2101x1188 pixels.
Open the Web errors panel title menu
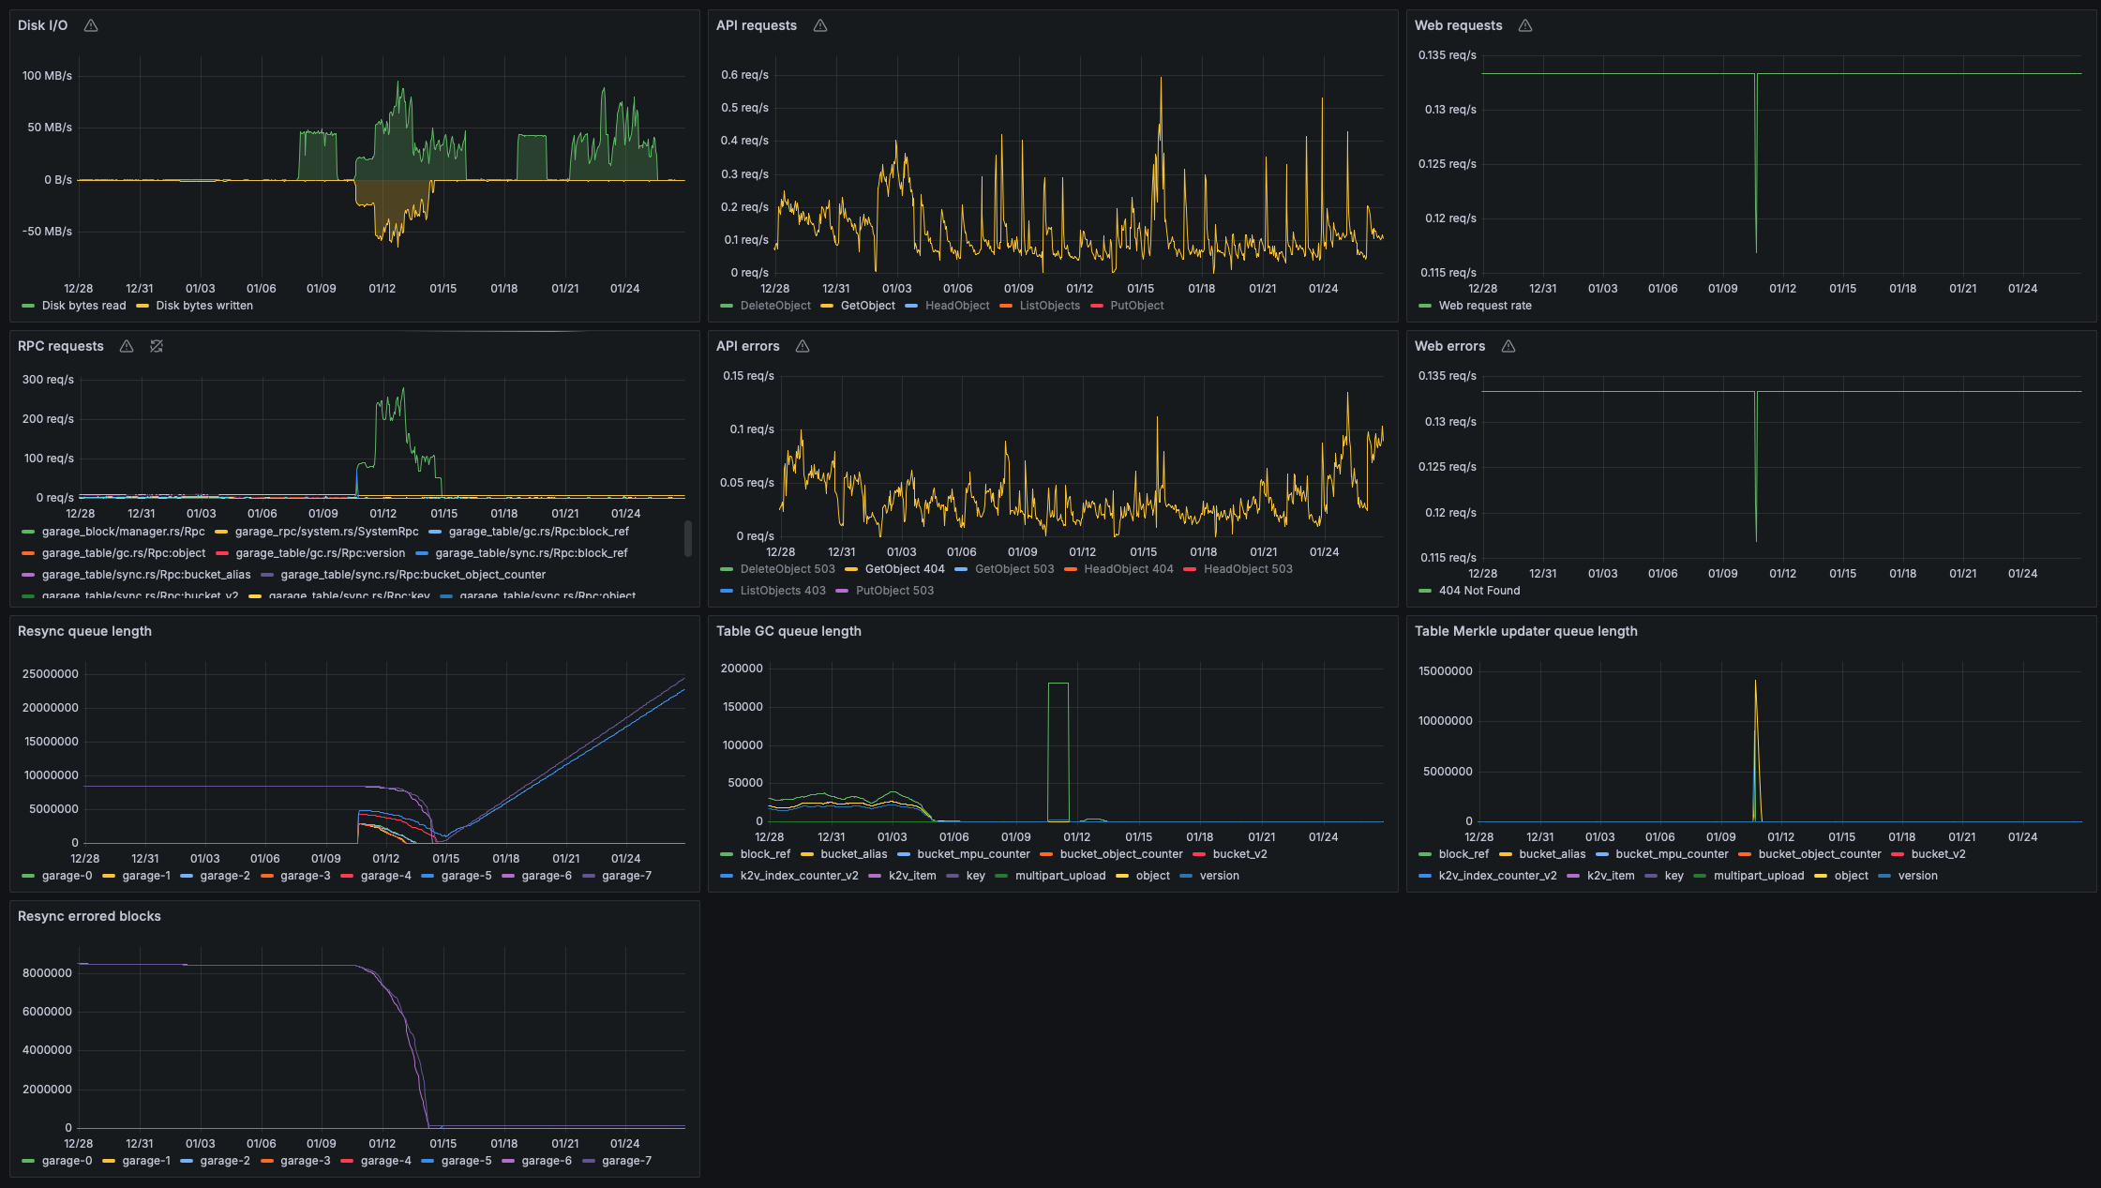click(x=1449, y=346)
